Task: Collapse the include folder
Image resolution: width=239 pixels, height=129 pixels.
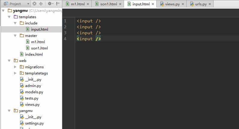Action: (x=15, y=23)
